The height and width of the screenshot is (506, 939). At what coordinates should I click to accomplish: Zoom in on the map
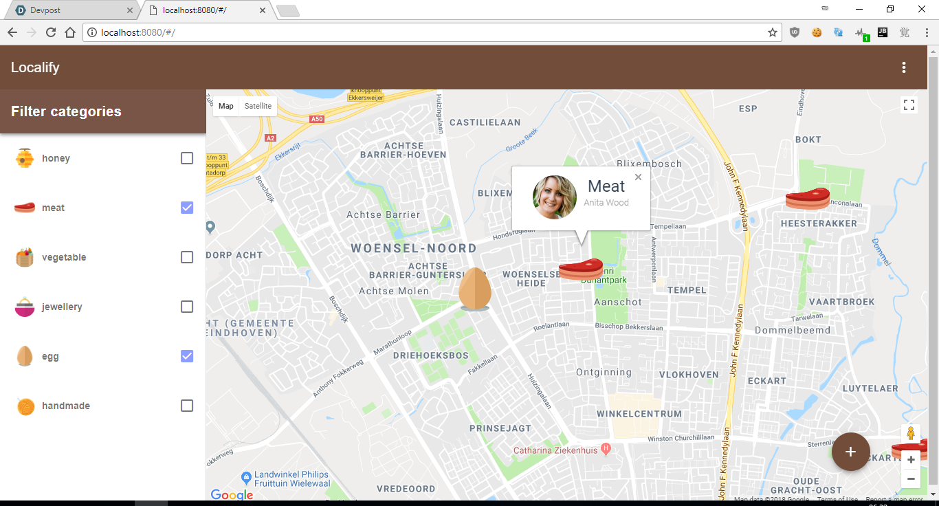(x=911, y=460)
